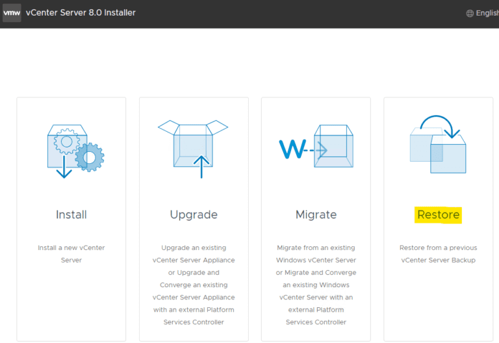Click the globe language icon

click(470, 14)
